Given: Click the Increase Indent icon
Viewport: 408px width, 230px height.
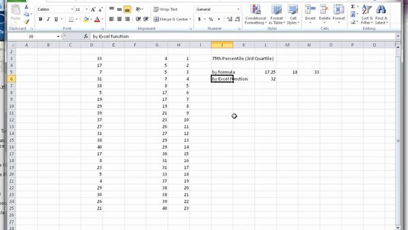Looking at the screenshot, I should pos(146,19).
